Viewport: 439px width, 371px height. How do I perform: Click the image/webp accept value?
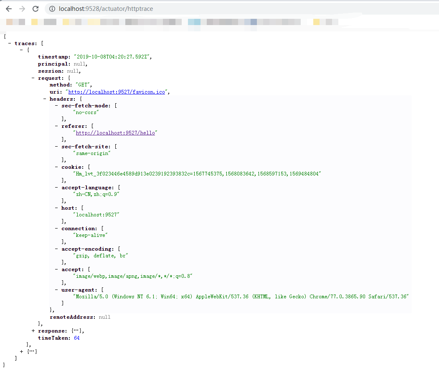click(x=133, y=276)
